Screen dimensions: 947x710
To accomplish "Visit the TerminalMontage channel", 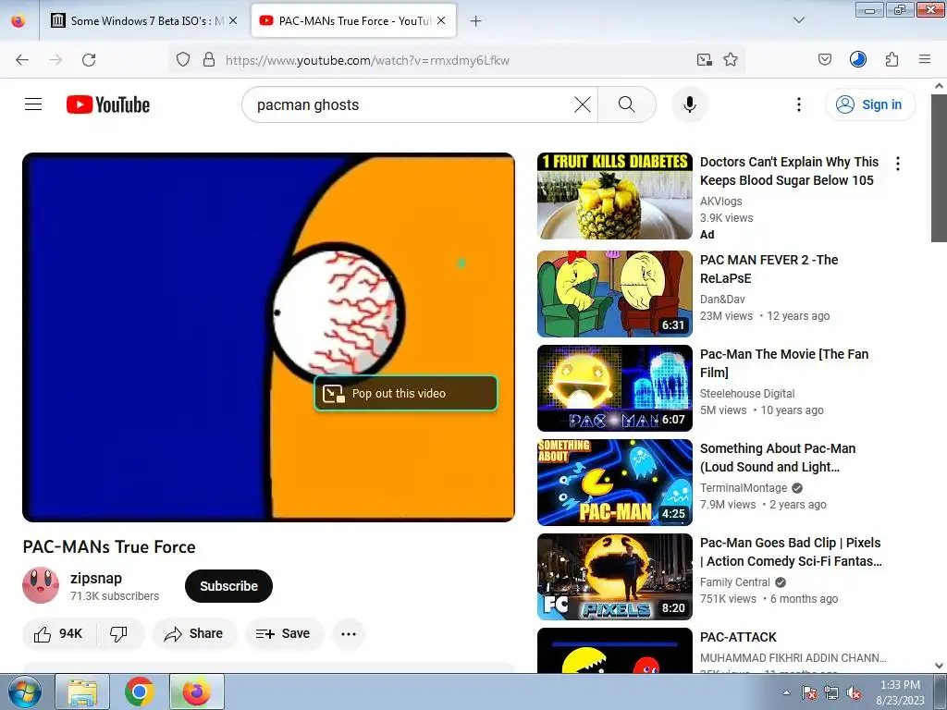I will (x=744, y=488).
